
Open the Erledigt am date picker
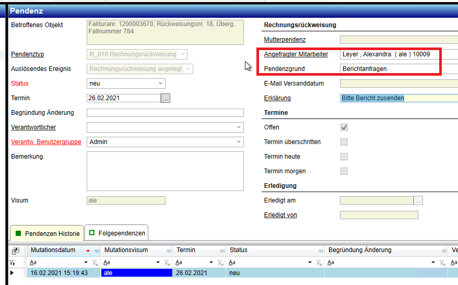418,200
